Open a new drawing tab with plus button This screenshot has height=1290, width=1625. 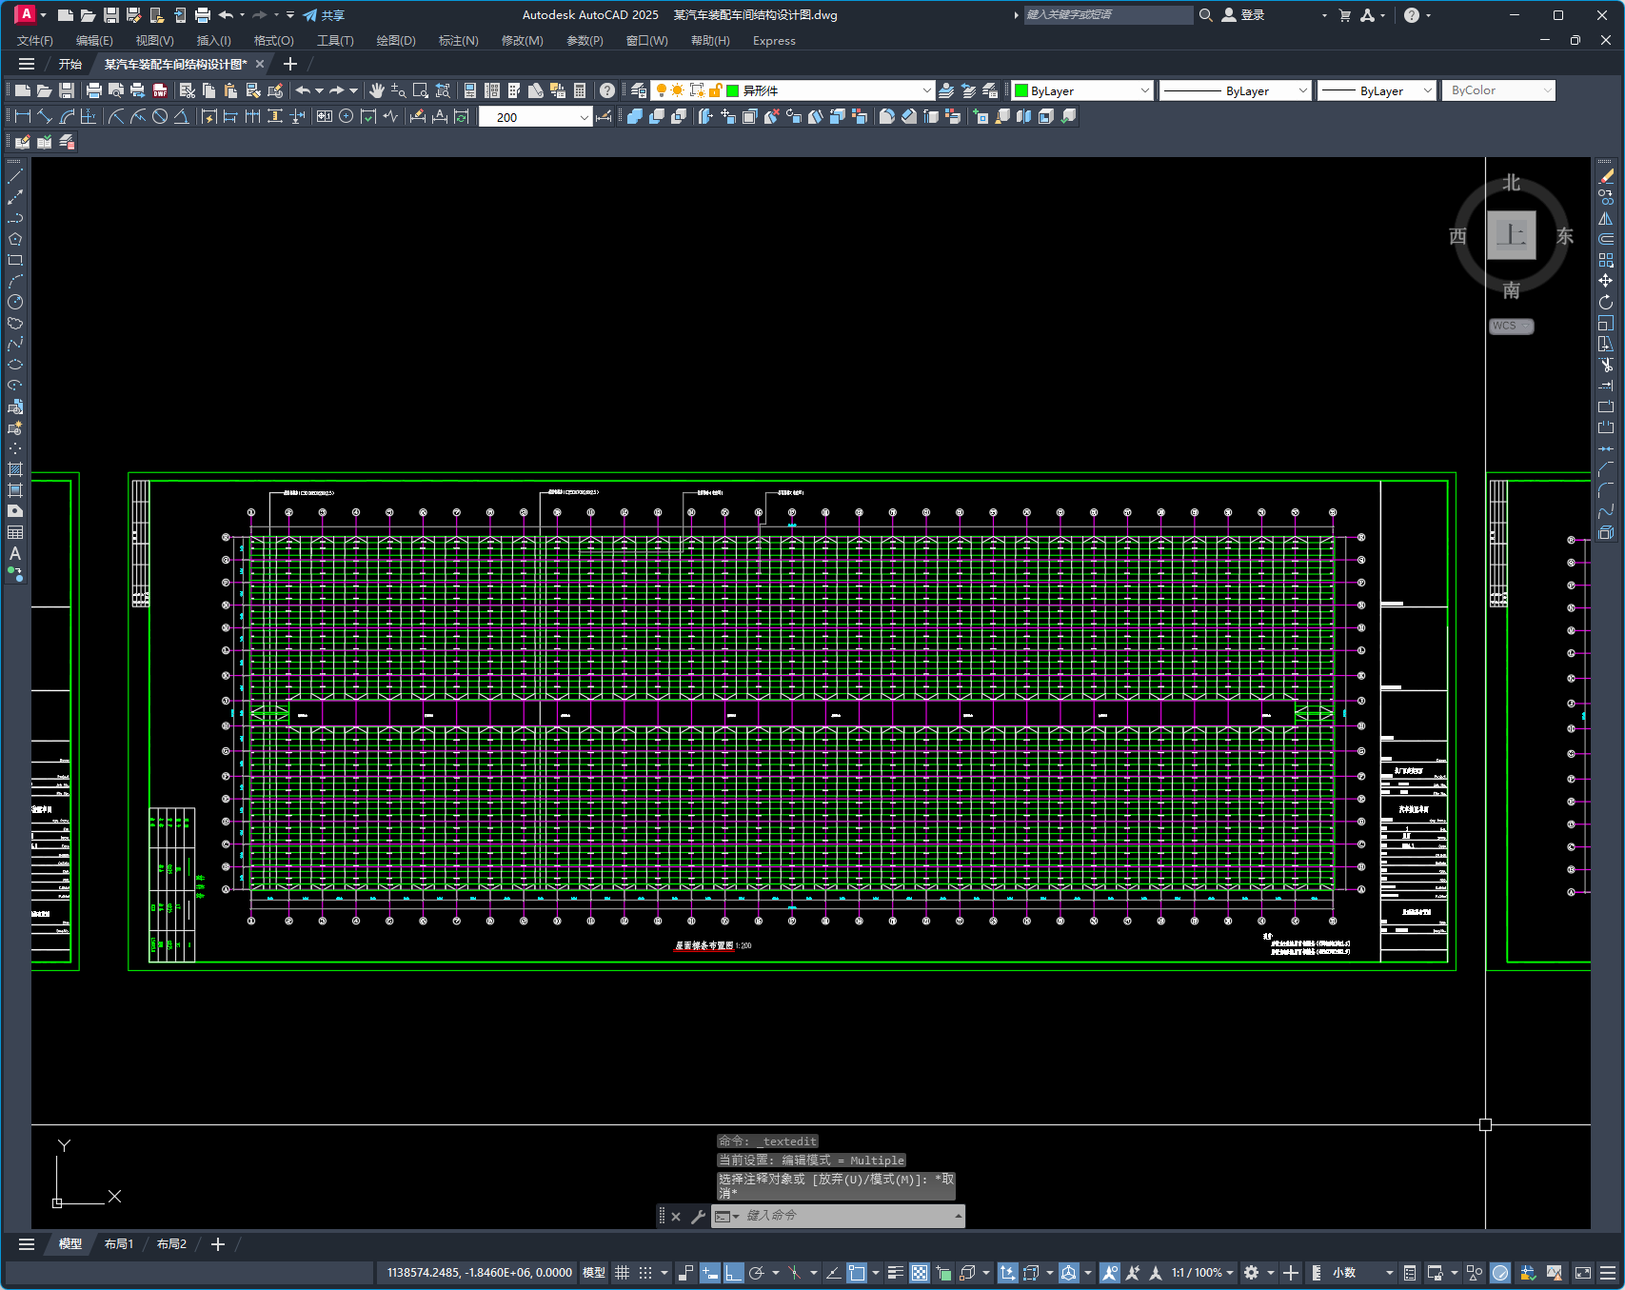[x=290, y=64]
